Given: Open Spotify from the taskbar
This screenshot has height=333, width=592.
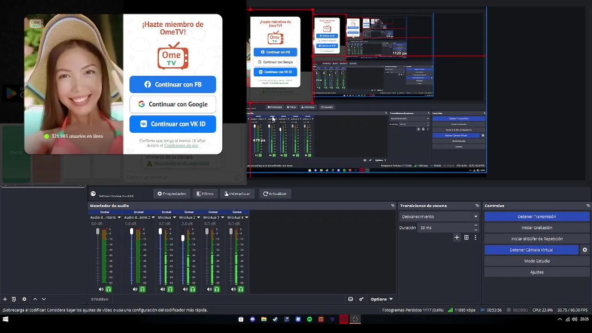Looking at the screenshot, I should (x=309, y=319).
